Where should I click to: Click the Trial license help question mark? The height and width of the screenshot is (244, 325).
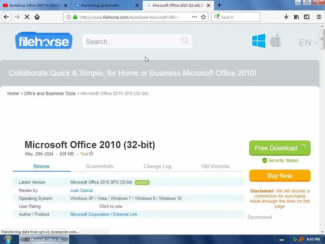(x=91, y=154)
